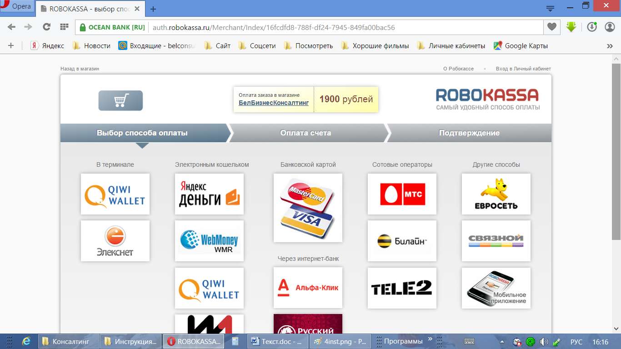The width and height of the screenshot is (621, 349).
Task: Switch to ROBOKASSA browser tab
Action: [x=91, y=8]
